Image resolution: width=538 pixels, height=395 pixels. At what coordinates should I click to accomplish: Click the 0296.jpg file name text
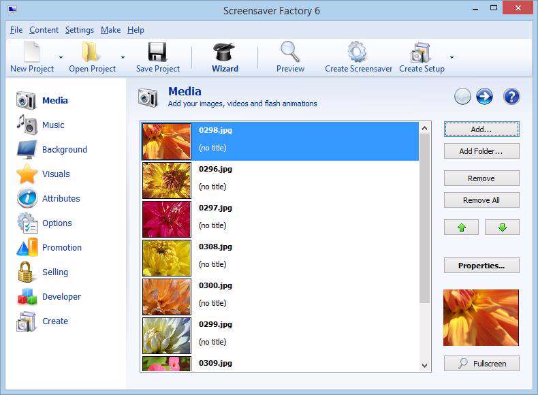[x=215, y=169]
